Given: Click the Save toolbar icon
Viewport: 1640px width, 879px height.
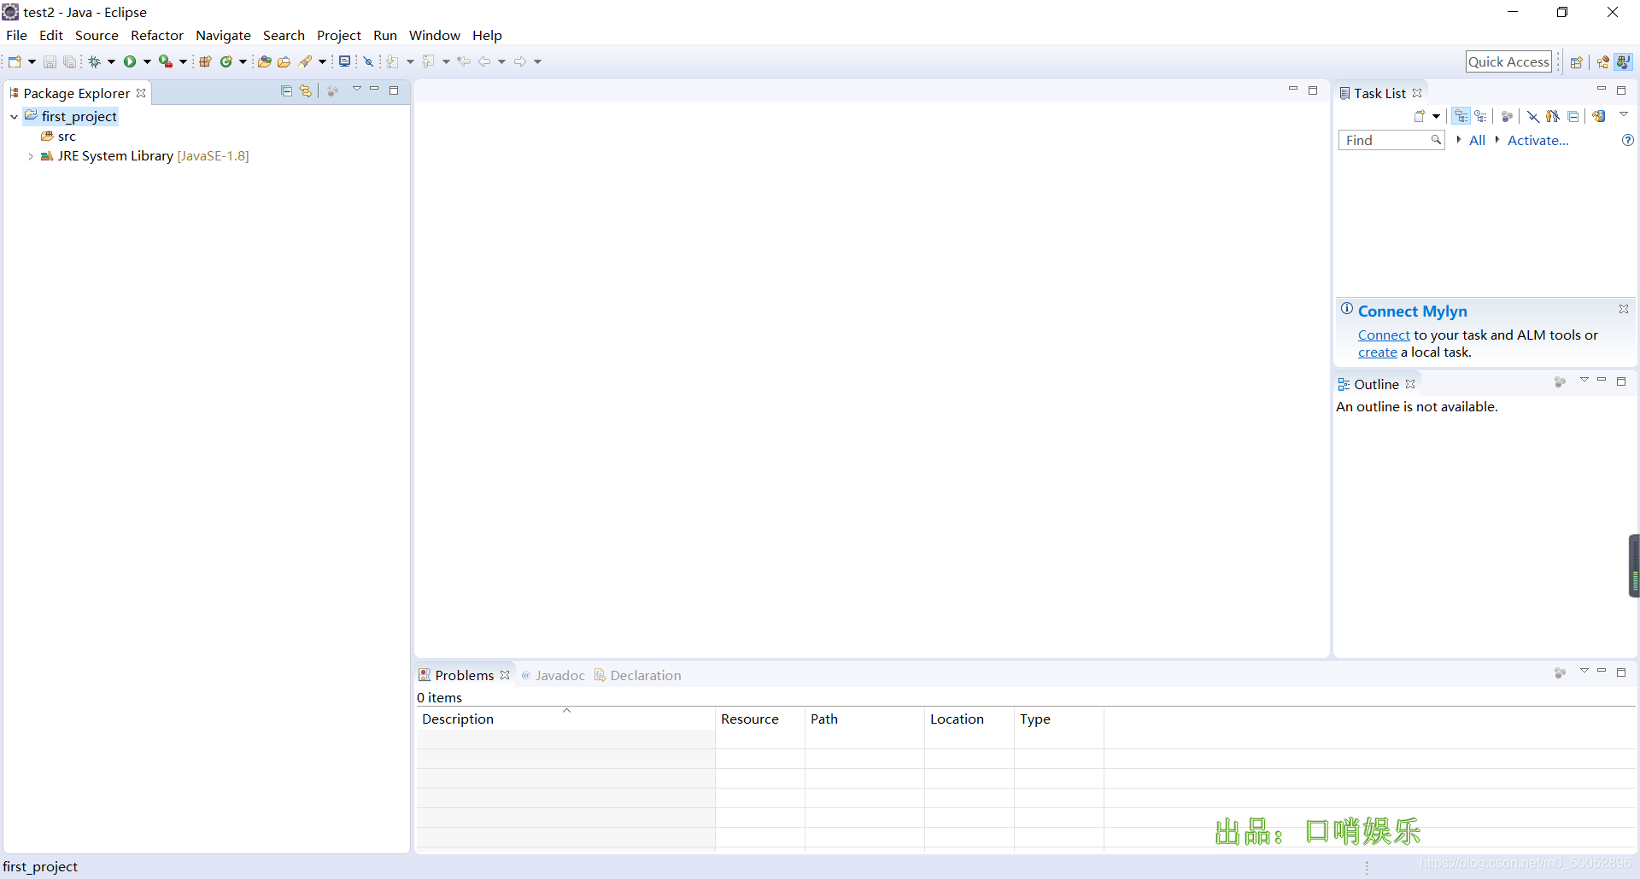Looking at the screenshot, I should click(x=50, y=61).
